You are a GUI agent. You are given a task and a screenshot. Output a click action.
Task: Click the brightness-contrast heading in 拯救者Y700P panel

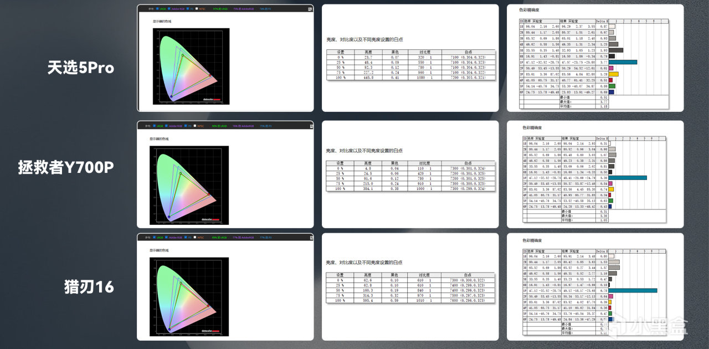coord(364,151)
